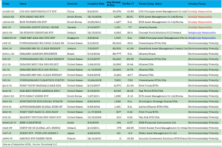Select ISHARES MSCI KLD 400 SOCIAL cell
Viewport: 222px width, 147px height.
39,70
